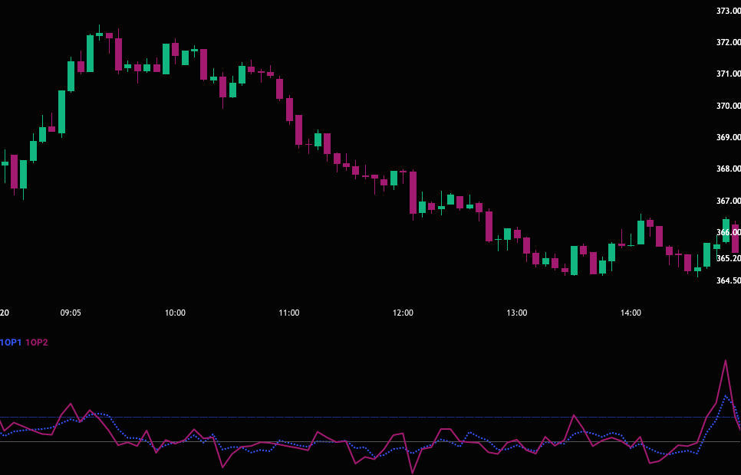Viewport: 741px width, 475px height.
Task: Select the 364.50 price label
Action: pyautogui.click(x=727, y=280)
